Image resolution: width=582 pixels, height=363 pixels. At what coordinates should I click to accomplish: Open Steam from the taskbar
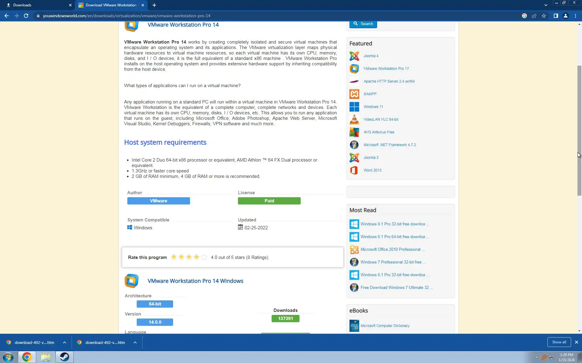click(x=64, y=357)
